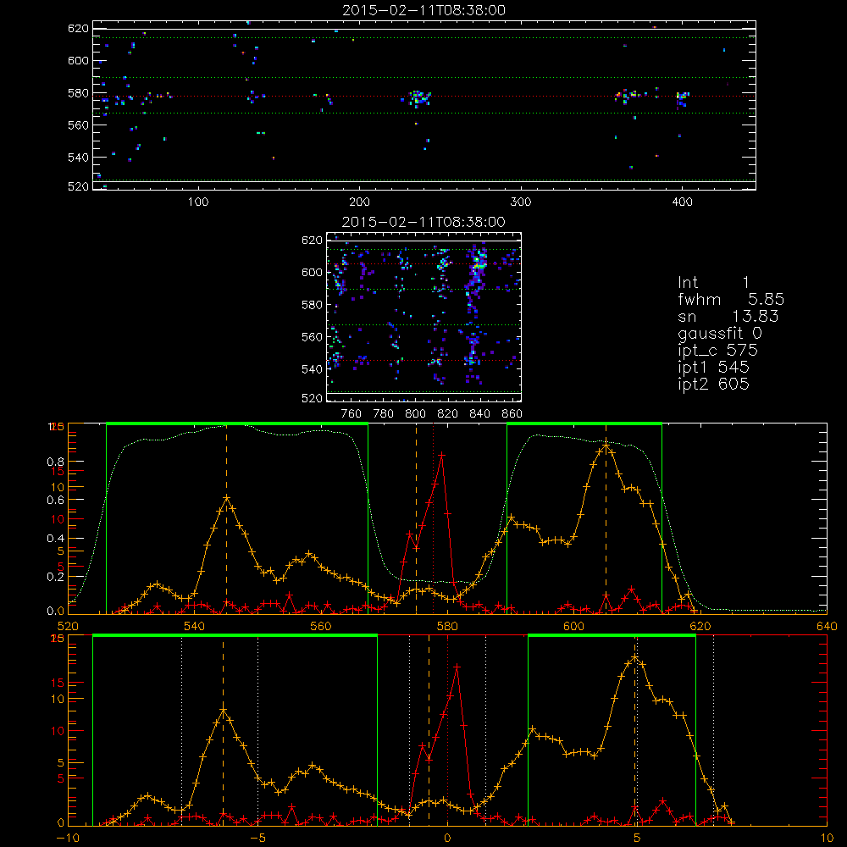
Task: Click white y-axis label 0.4
Action: click(x=56, y=539)
